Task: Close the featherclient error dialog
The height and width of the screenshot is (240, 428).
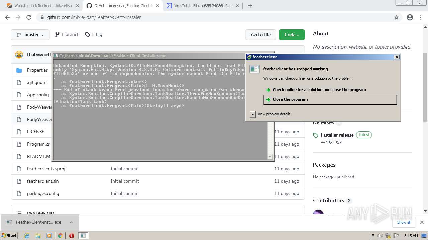Action: click(397, 57)
